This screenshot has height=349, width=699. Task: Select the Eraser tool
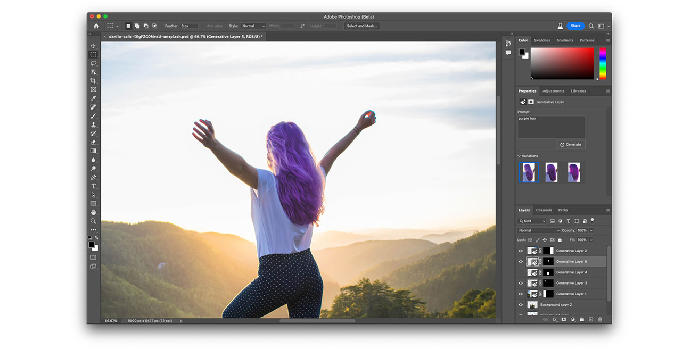click(x=93, y=142)
